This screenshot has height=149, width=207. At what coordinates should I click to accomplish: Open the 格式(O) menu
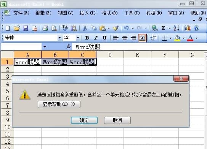click(x=110, y=13)
